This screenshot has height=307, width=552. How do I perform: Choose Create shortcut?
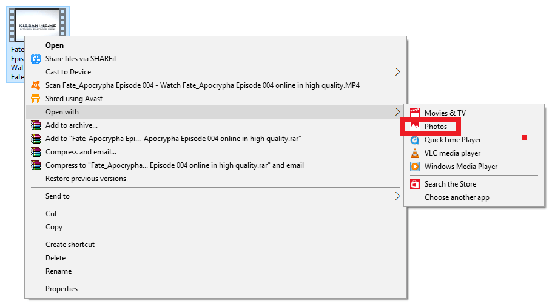point(70,245)
